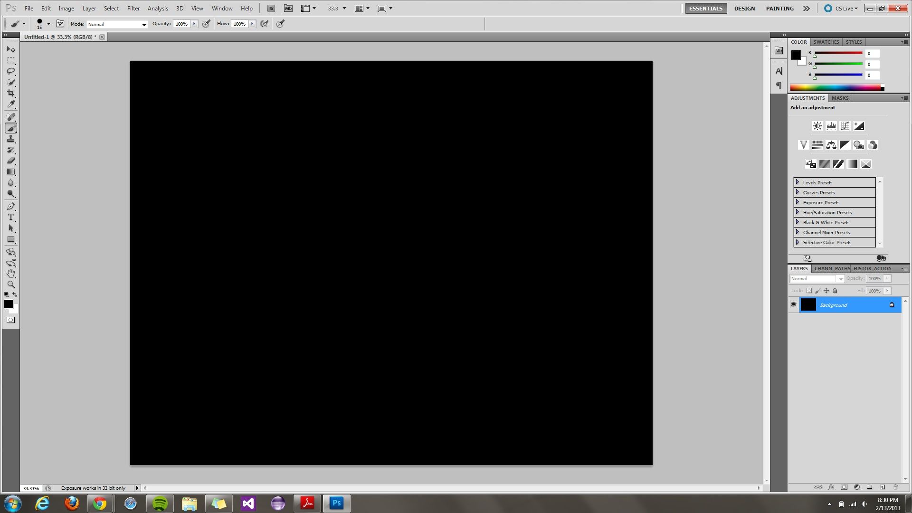Add a Levels adjustment
Screen dimensions: 912x513
pos(831,126)
